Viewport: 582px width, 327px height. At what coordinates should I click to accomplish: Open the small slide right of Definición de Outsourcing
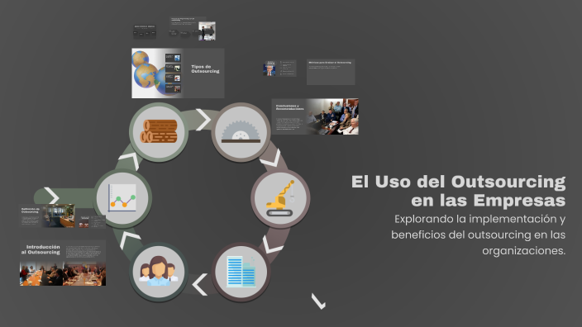tap(92, 221)
